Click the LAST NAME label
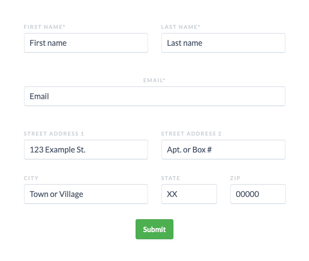Image resolution: width=309 pixels, height=261 pixels. (179, 27)
